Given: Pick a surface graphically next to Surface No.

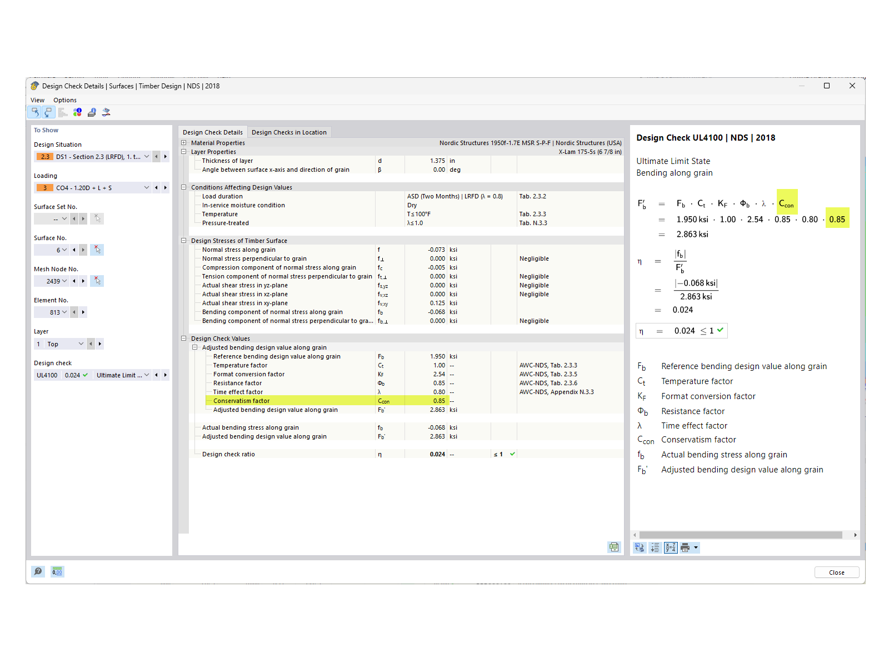Looking at the screenshot, I should tap(97, 250).
